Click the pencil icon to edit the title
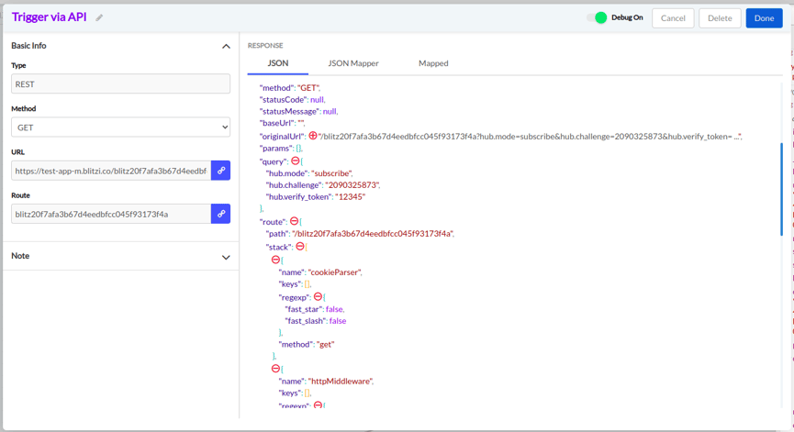This screenshot has width=794, height=432. [99, 17]
